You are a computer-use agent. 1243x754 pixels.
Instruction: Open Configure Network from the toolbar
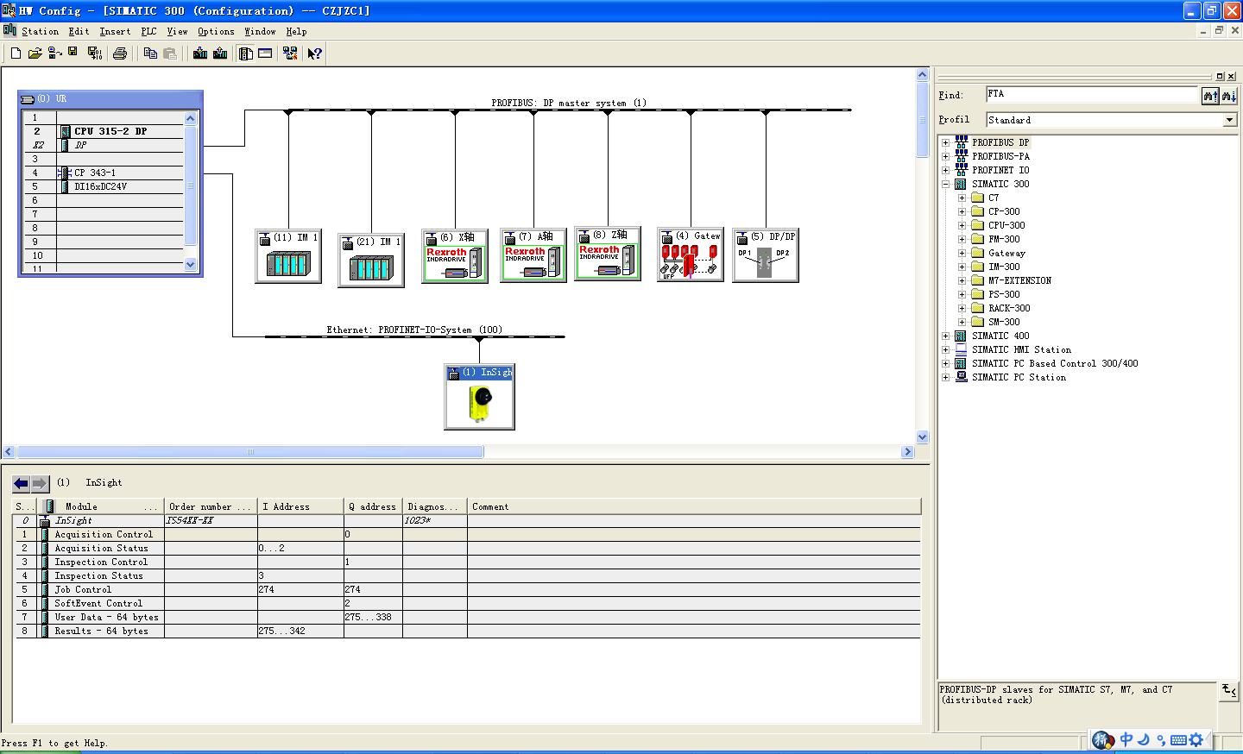pos(290,53)
